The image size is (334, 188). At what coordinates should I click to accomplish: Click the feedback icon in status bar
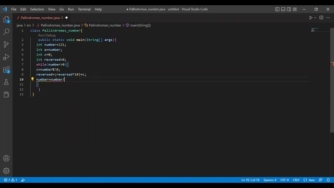point(320,180)
